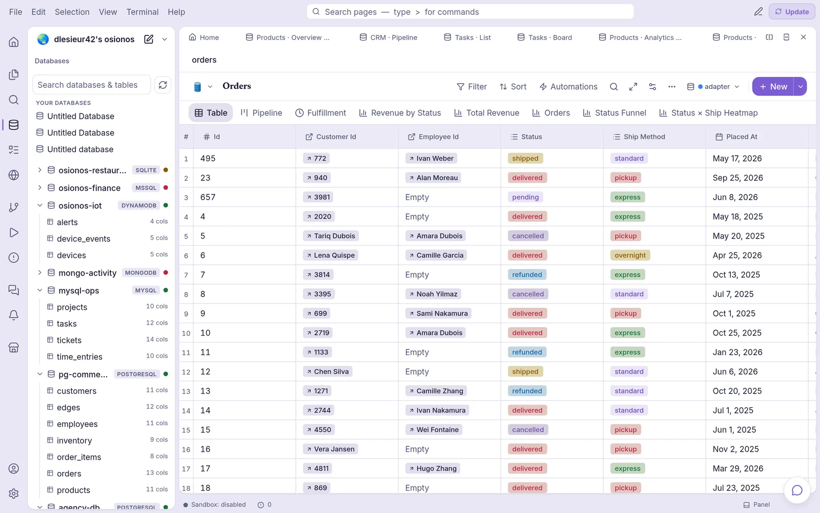Expand Orders table to fullscreen
Viewport: 820px width, 513px height.
(x=633, y=87)
